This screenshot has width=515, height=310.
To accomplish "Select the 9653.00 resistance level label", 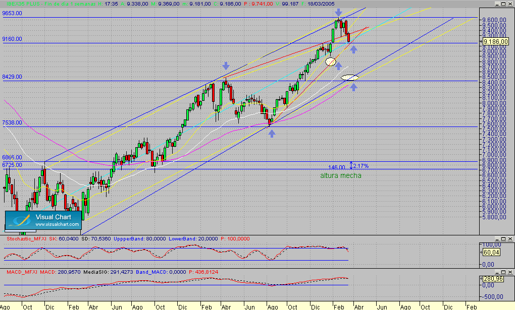I will [12, 14].
